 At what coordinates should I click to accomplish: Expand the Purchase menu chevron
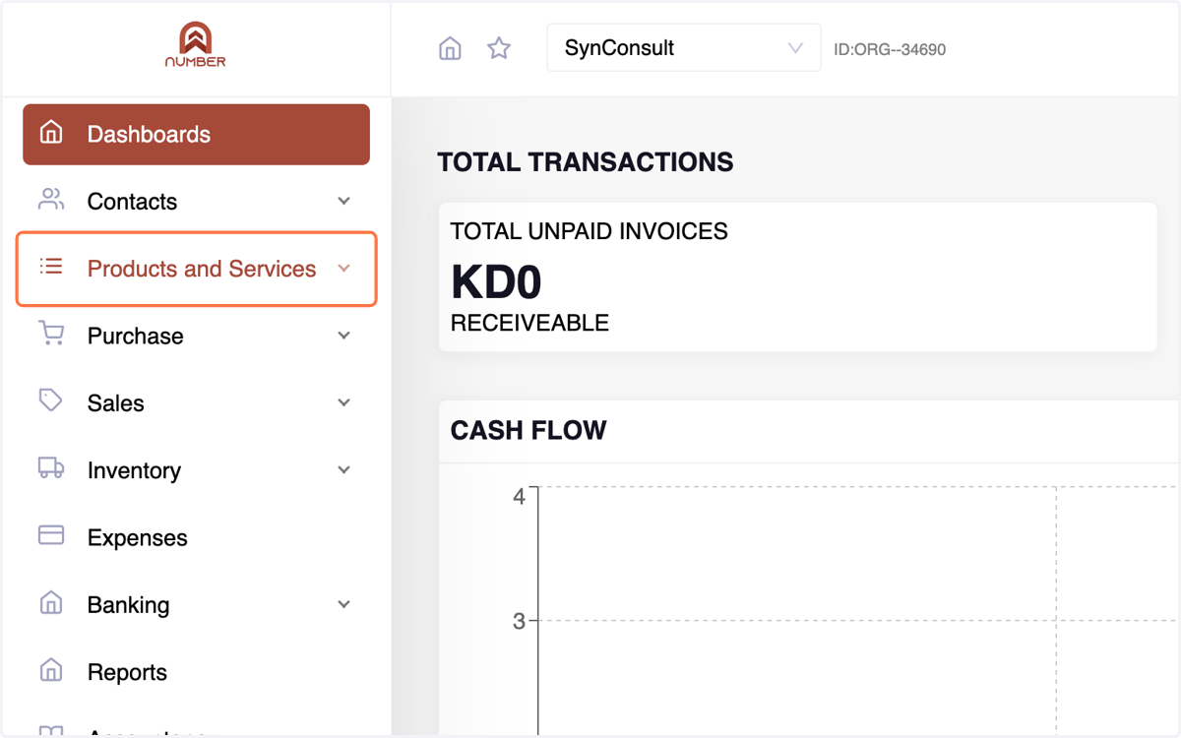point(343,336)
